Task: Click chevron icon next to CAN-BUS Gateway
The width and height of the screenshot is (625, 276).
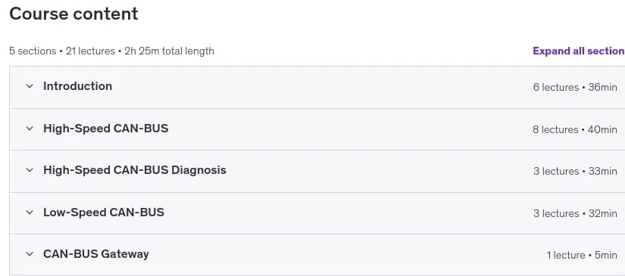Action: point(30,254)
